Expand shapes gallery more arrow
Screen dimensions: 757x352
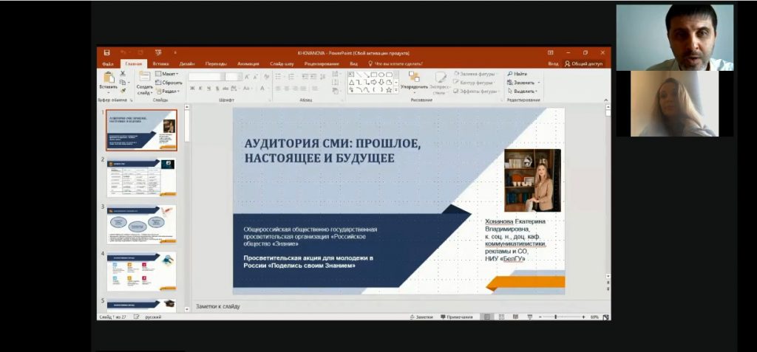(396, 90)
